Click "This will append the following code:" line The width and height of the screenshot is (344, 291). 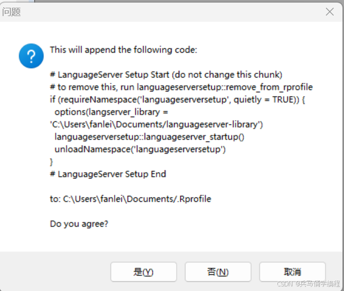[x=123, y=50]
